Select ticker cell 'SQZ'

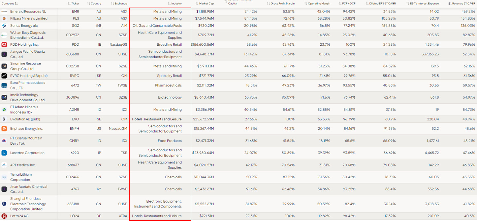pyautogui.click(x=76, y=26)
